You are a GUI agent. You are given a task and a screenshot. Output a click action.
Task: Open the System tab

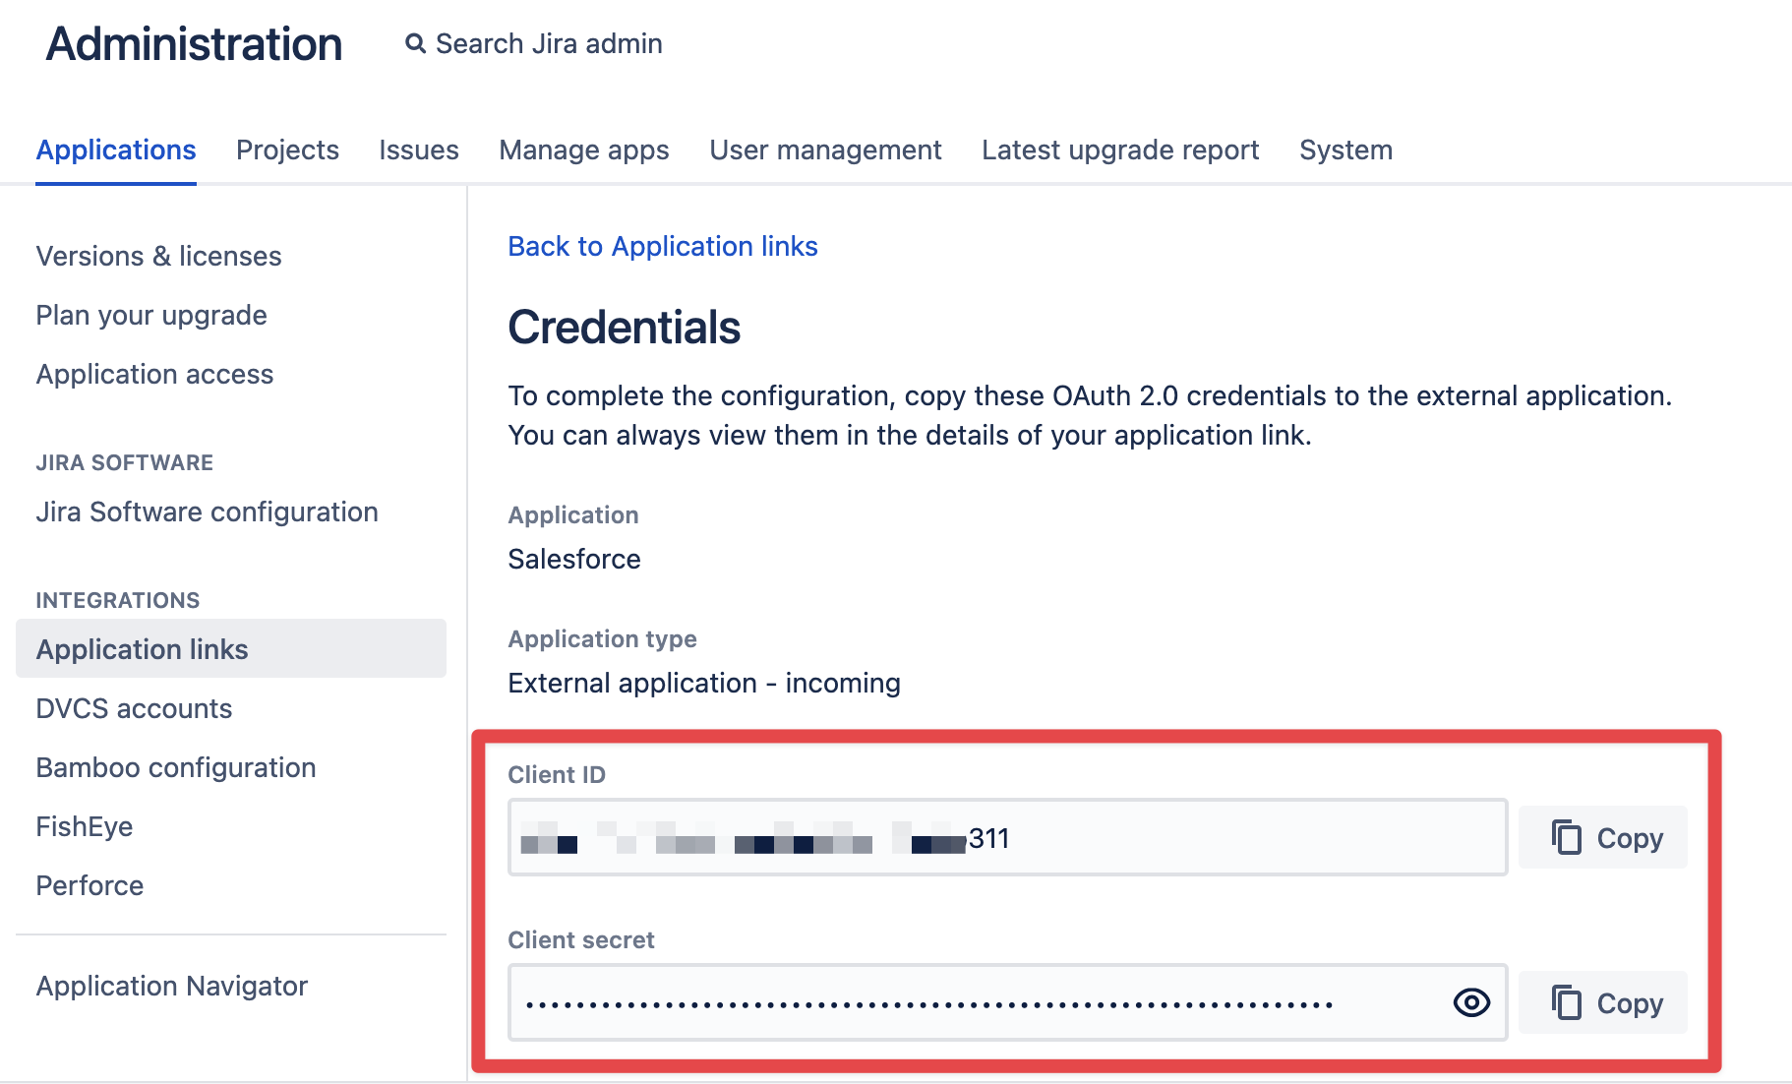pyautogui.click(x=1344, y=150)
